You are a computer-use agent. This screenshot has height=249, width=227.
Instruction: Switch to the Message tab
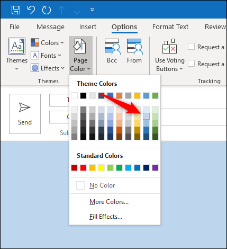(50, 27)
